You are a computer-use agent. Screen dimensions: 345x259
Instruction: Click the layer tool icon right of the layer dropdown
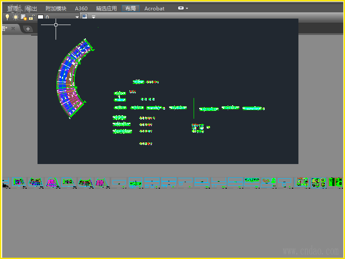(x=85, y=17)
